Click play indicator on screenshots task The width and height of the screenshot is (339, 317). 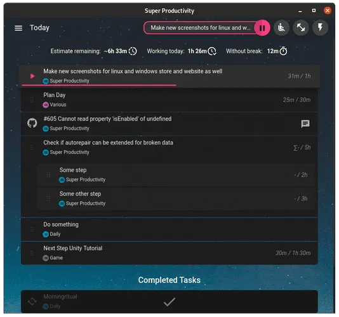tap(32, 76)
